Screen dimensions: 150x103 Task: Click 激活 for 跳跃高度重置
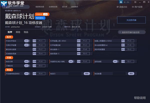point(123,49)
